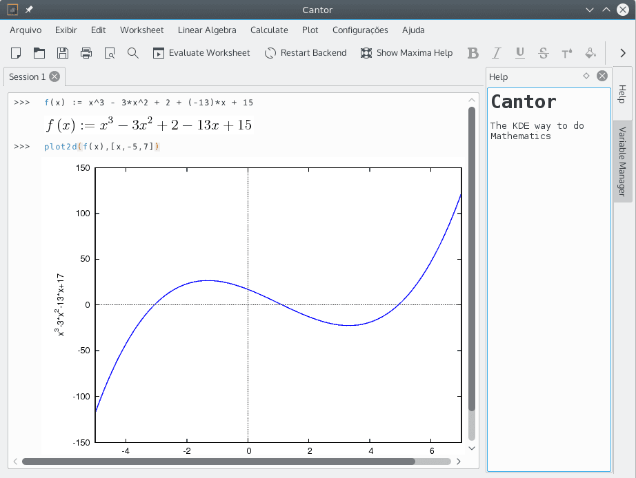Screen dimensions: 636x478
Task: Toggle Bold text formatting
Action: click(473, 53)
